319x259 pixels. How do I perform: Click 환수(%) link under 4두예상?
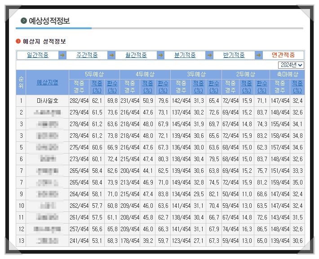click(x=163, y=87)
